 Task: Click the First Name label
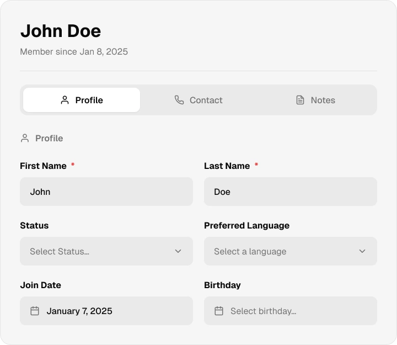click(44, 166)
